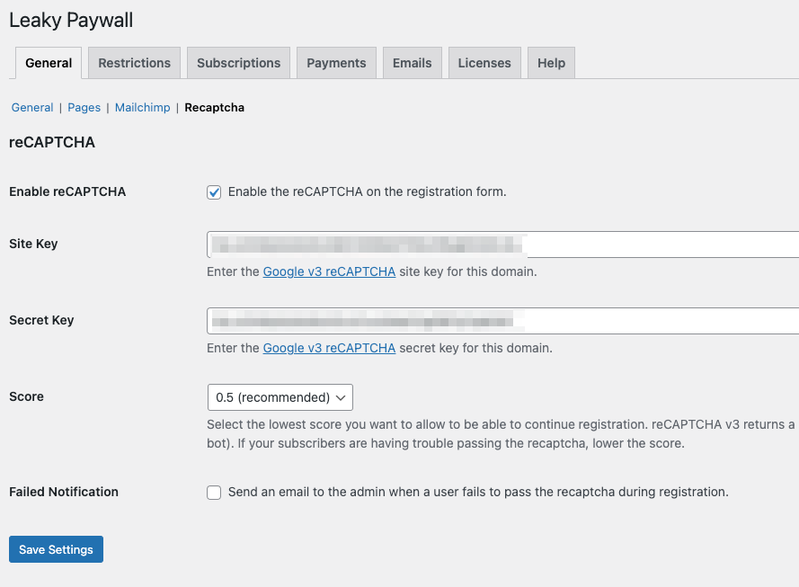Open the Subscriptions tab
The width and height of the screenshot is (799, 587).
[238, 63]
